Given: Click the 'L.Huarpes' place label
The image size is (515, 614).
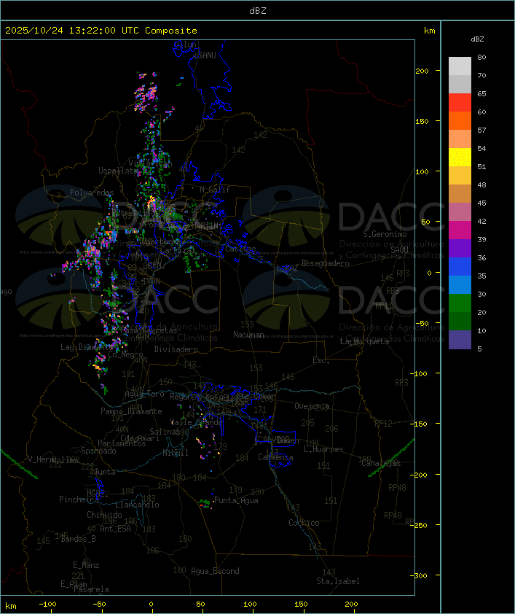Looking at the screenshot, I should tap(323, 449).
